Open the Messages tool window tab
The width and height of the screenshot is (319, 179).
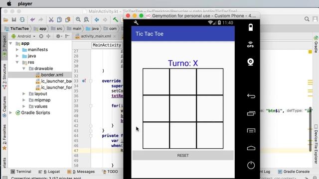[x=81, y=172]
